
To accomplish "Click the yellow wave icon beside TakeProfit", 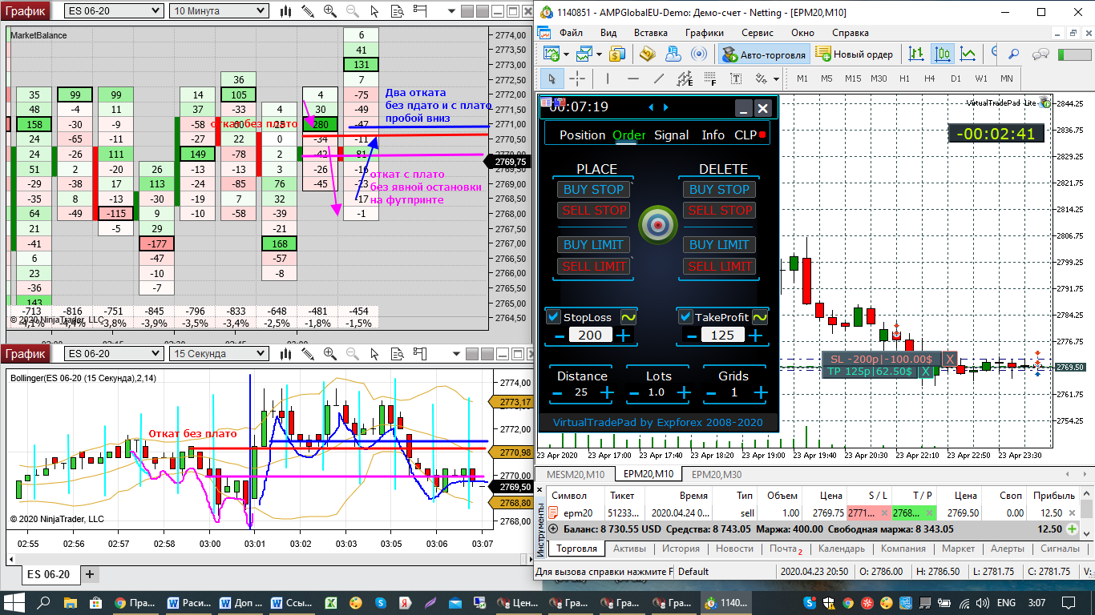I will (760, 317).
